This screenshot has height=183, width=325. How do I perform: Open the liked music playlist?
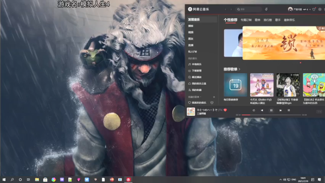click(197, 103)
